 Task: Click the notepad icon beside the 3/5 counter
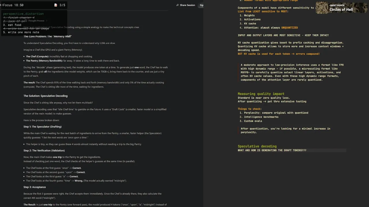[x=56, y=5]
